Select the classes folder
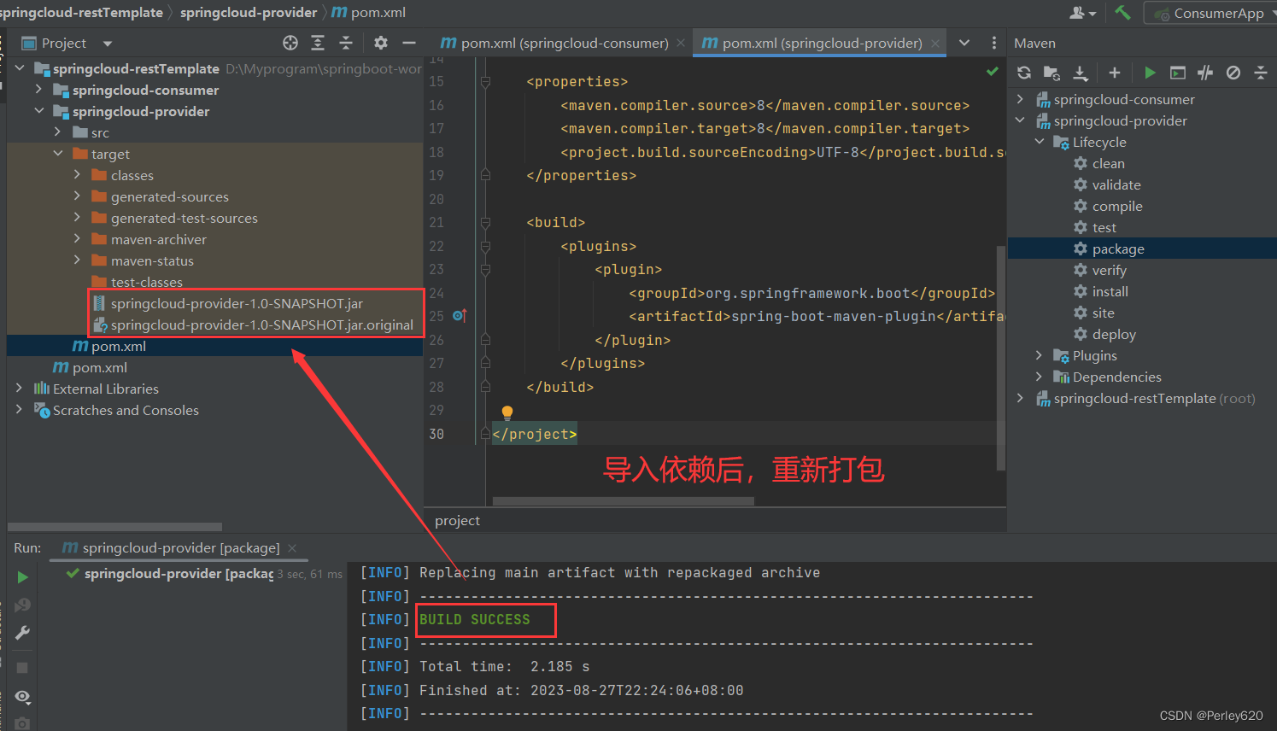This screenshot has height=731, width=1277. pos(132,175)
